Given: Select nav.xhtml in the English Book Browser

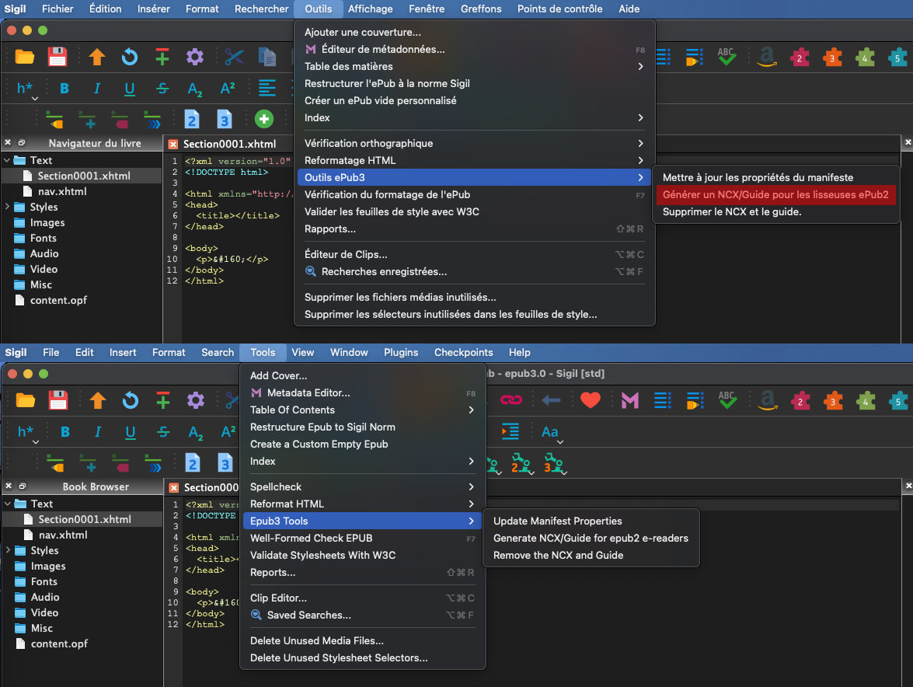Looking at the screenshot, I should (63, 535).
